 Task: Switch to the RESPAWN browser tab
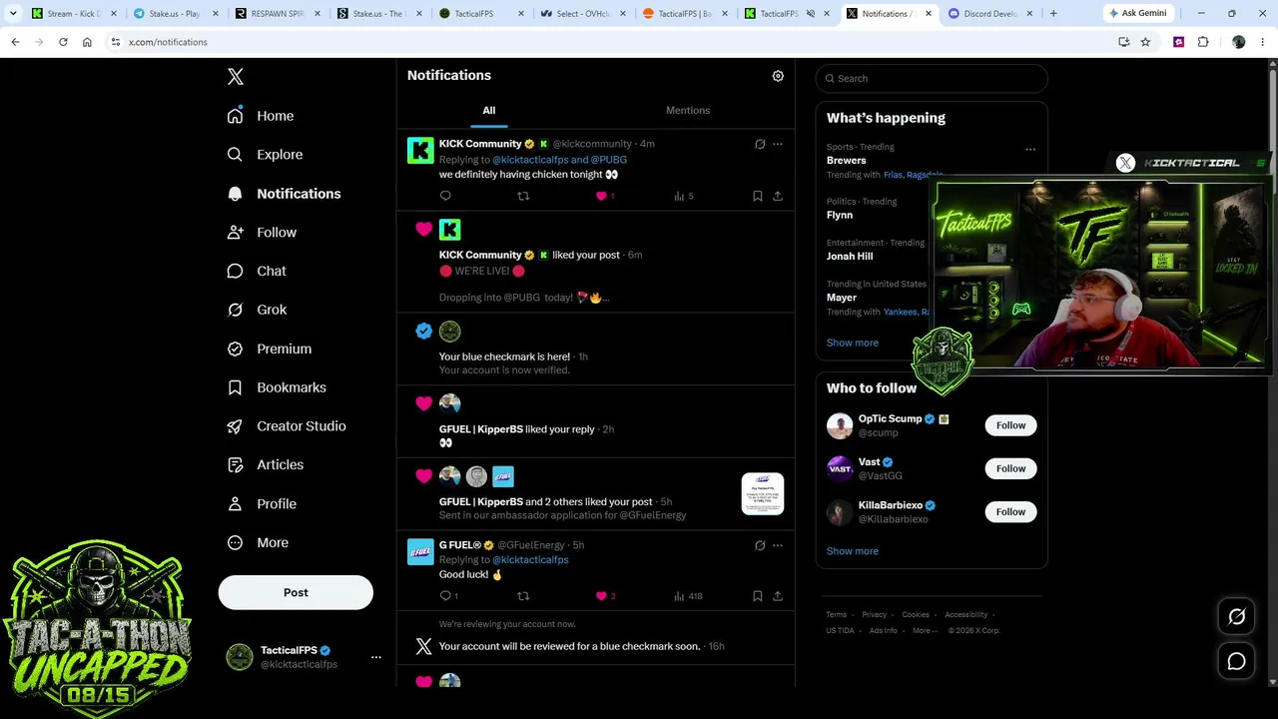[278, 14]
